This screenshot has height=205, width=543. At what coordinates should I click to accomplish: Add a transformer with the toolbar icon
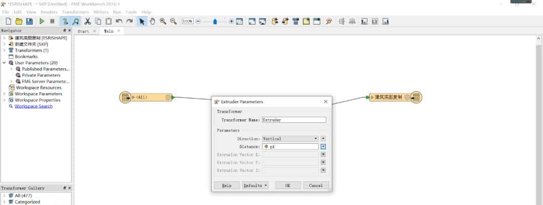(x=296, y=22)
